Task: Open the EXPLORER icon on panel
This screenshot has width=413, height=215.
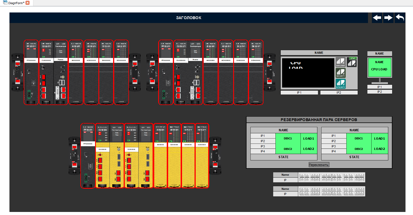Action: [x=340, y=62]
